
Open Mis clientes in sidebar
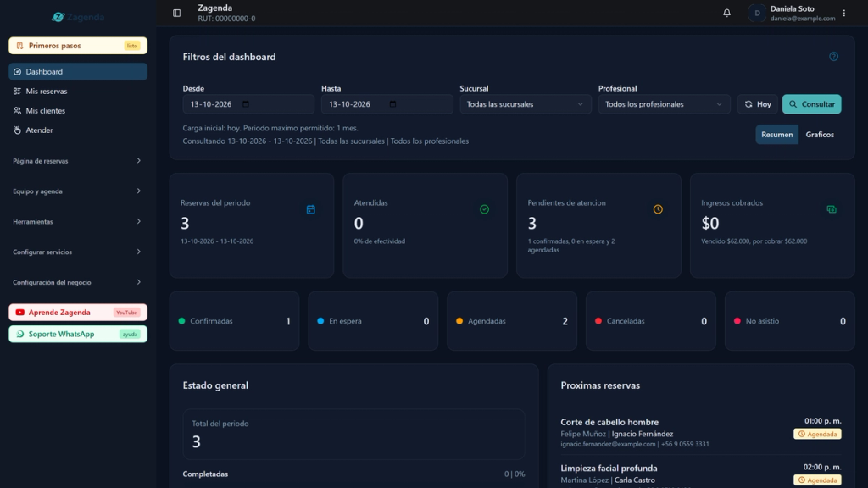coord(78,111)
